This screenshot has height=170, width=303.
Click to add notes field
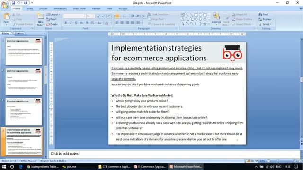pos(174,153)
